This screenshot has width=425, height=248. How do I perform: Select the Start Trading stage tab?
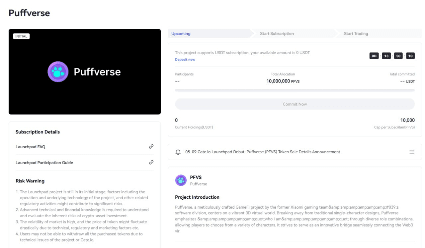(356, 33)
